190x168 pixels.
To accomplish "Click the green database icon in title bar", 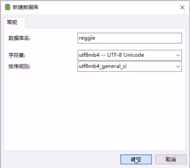I will (7, 7).
